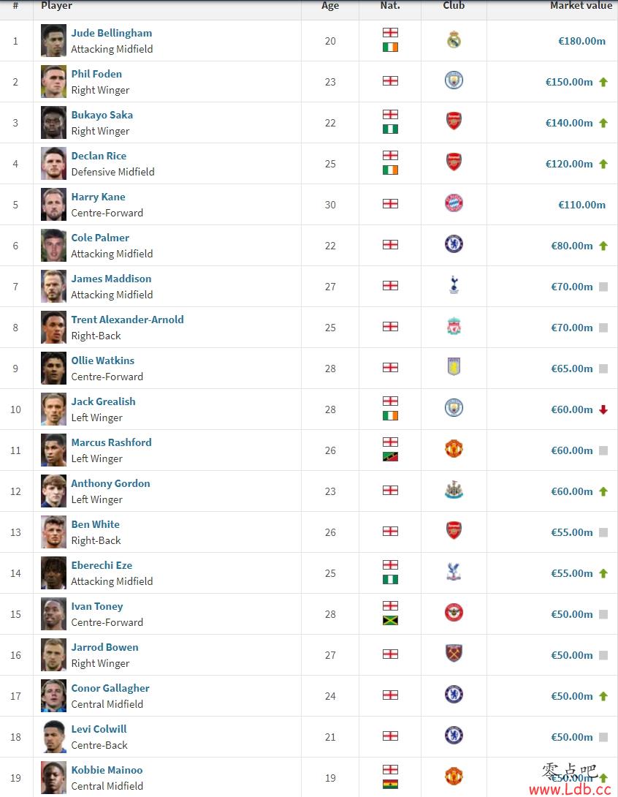Image resolution: width=618 pixels, height=797 pixels.
Task: Click Marcus Rashford's player name link
Action: click(x=111, y=442)
